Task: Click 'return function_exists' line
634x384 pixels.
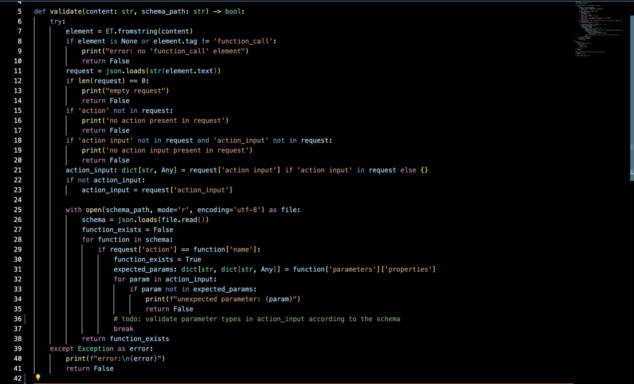Action: coord(125,339)
